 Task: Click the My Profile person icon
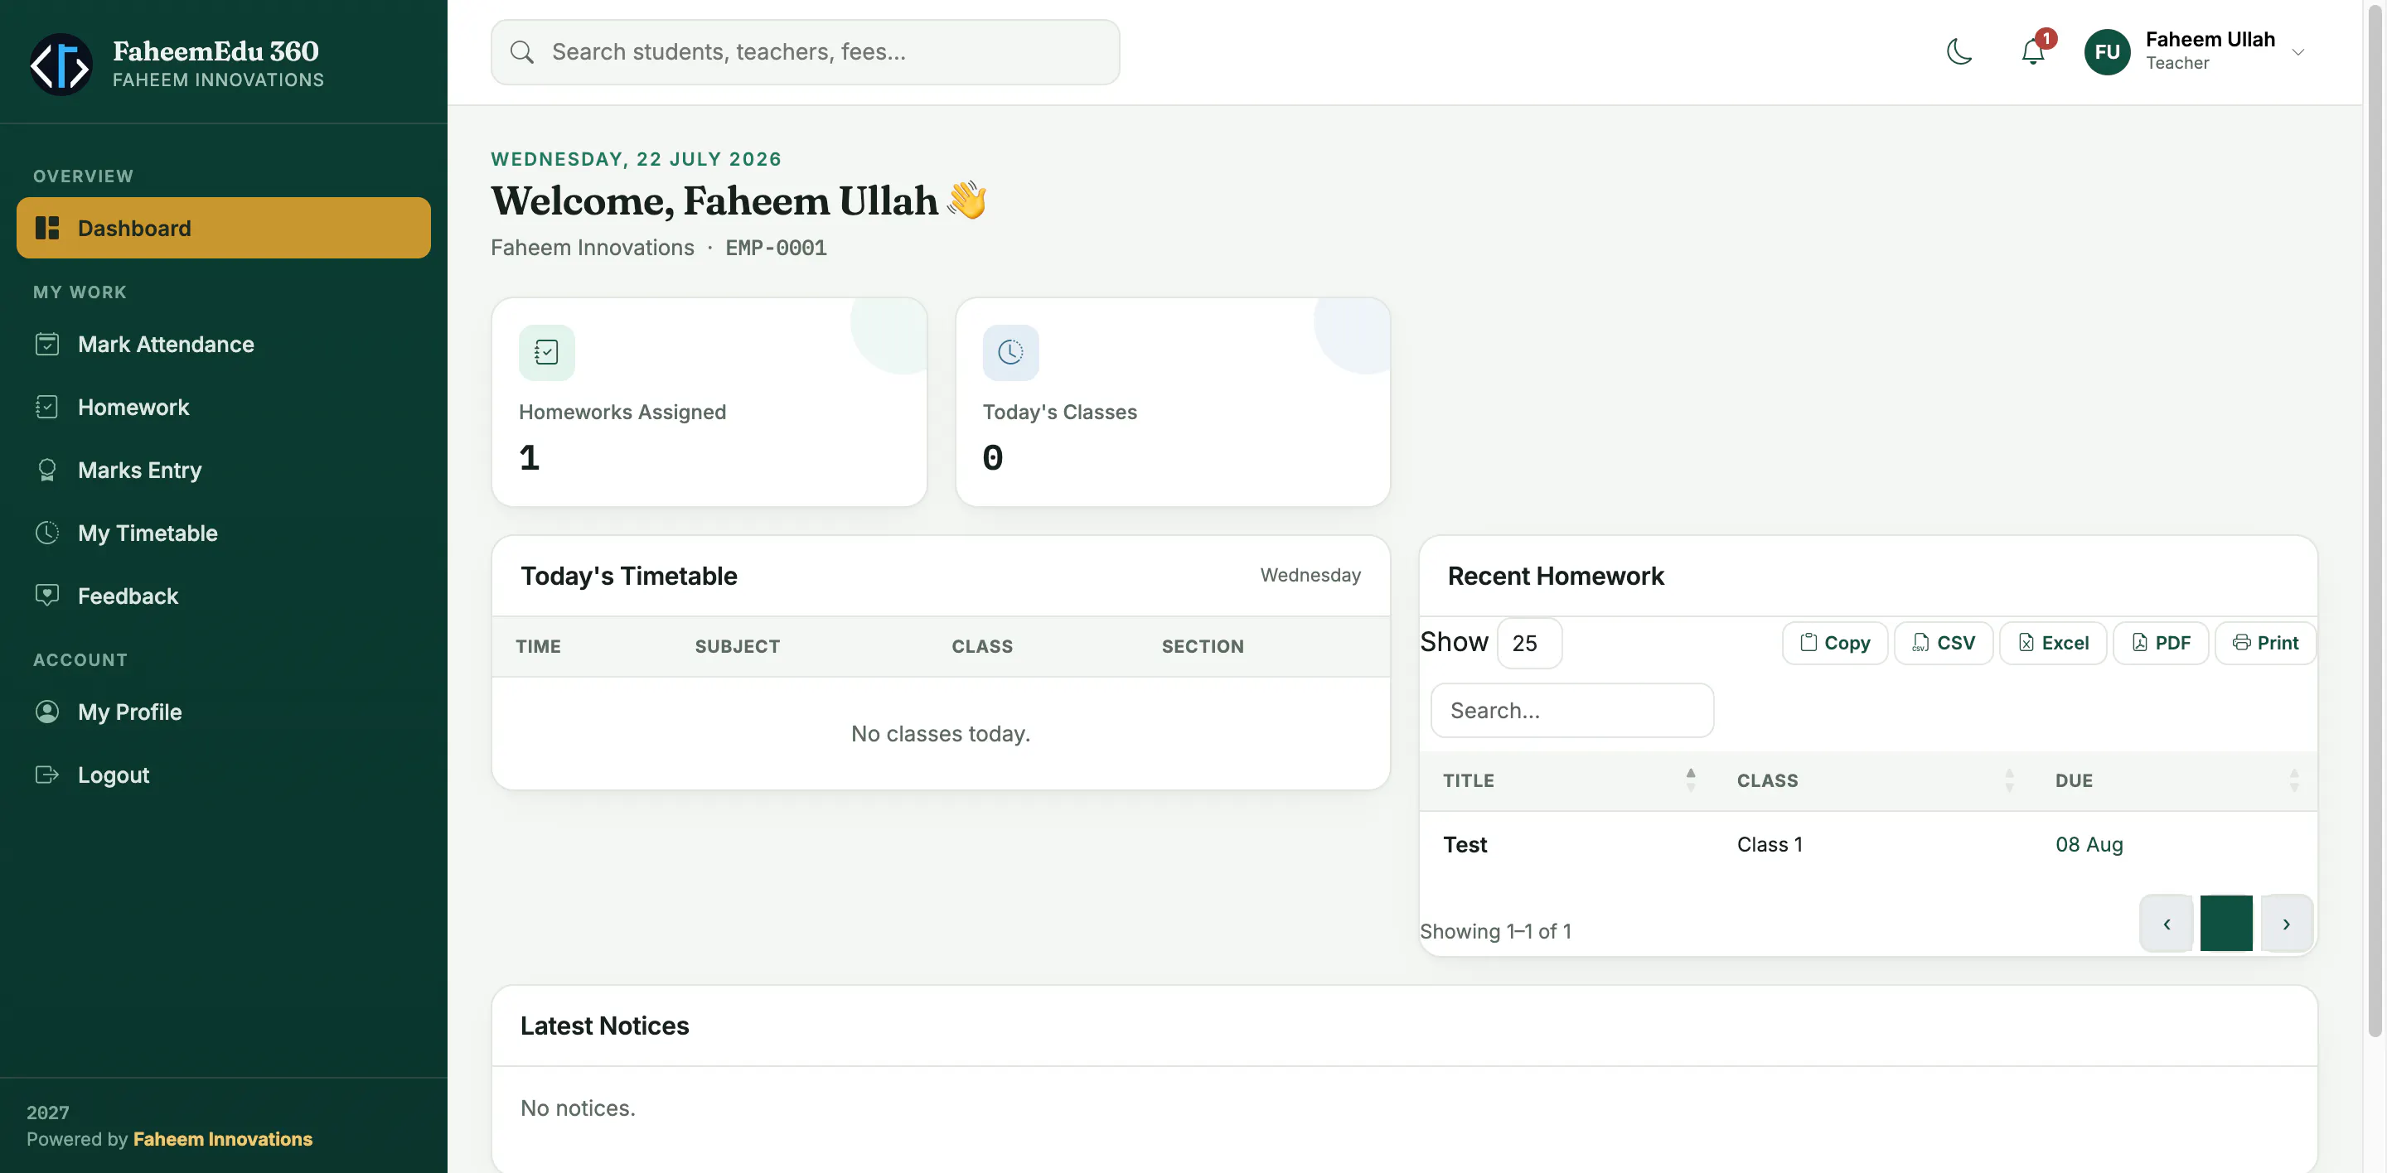pos(47,712)
